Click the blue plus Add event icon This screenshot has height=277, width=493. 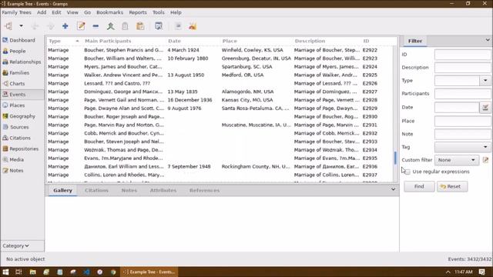[65, 26]
